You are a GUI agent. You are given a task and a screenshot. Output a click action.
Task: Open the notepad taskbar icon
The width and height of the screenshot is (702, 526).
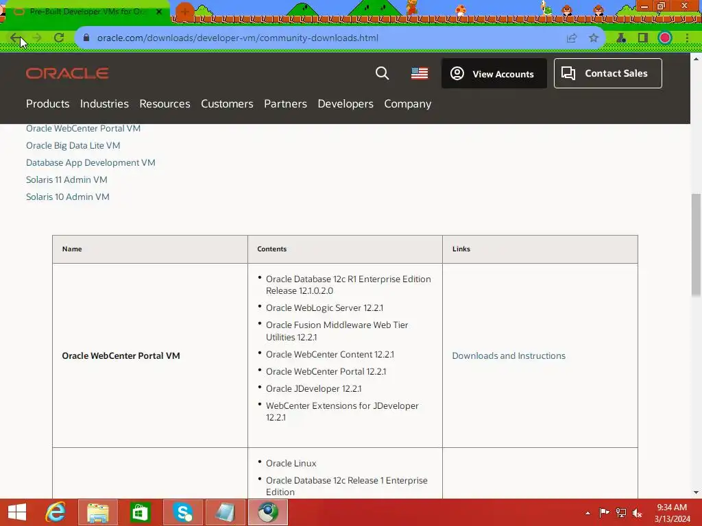pyautogui.click(x=225, y=512)
